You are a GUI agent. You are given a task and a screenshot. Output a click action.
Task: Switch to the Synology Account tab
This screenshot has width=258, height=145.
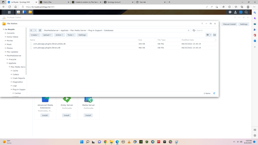pos(118,2)
